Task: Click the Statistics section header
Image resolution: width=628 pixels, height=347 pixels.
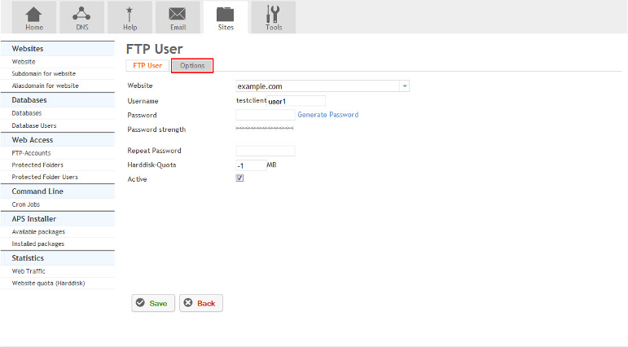Action: pyautogui.click(x=58, y=258)
